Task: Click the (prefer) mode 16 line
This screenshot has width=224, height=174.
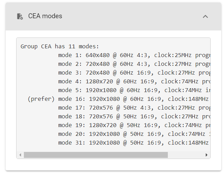Action: coord(119,99)
